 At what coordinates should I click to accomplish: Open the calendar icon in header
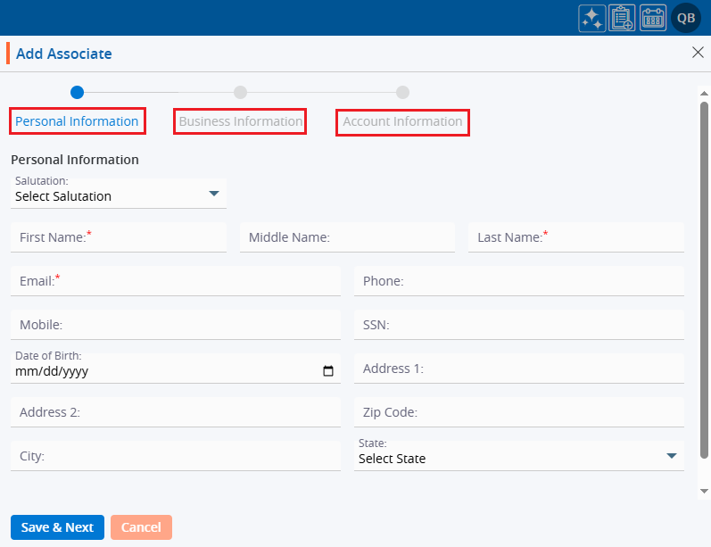[x=653, y=19]
